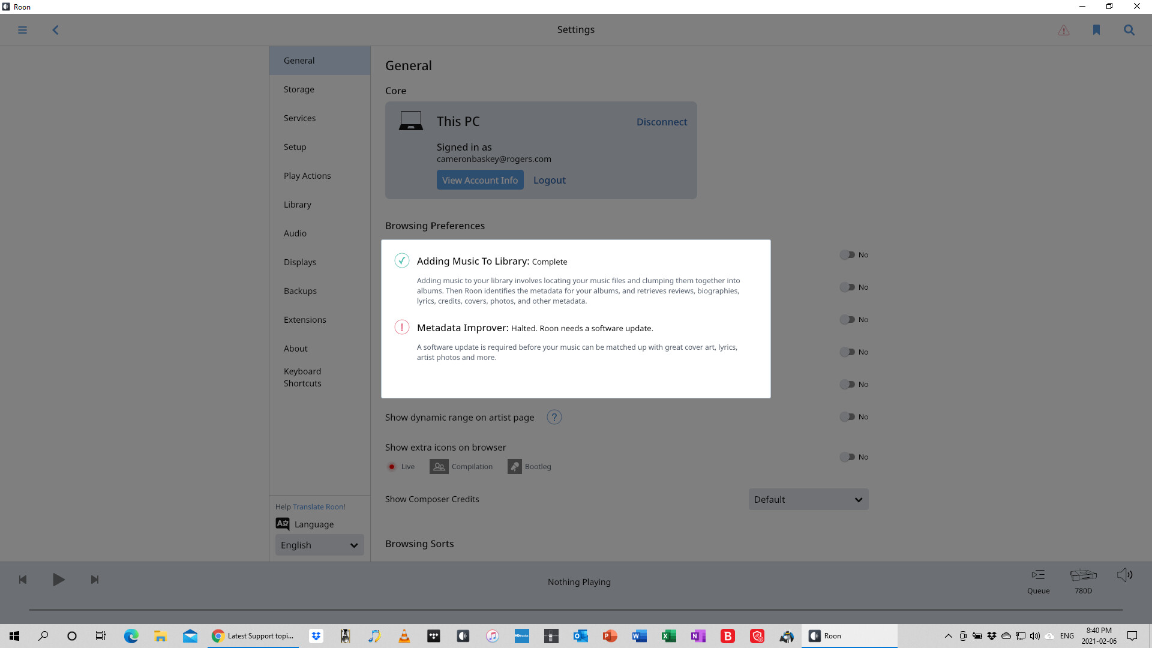Click the Live red dot icon
The height and width of the screenshot is (648, 1152).
392,467
